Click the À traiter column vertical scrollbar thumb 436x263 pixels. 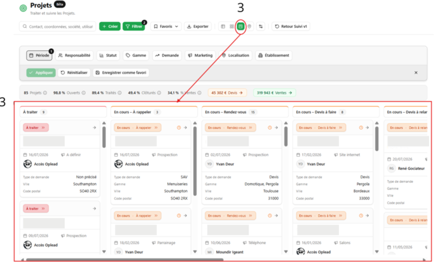point(104,137)
